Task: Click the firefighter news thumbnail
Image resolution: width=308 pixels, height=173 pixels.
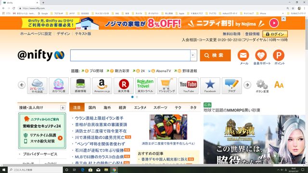Action: click(168, 127)
